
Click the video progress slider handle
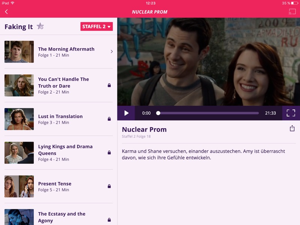click(x=159, y=112)
